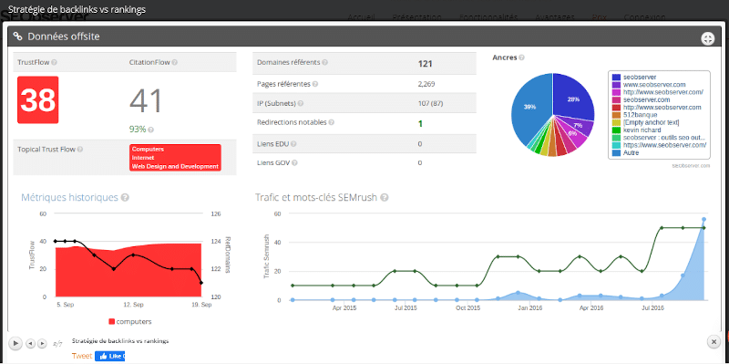The width and height of the screenshot is (729, 364).
Task: Click help icon next to IP (Subnets)
Action: tap(300, 104)
